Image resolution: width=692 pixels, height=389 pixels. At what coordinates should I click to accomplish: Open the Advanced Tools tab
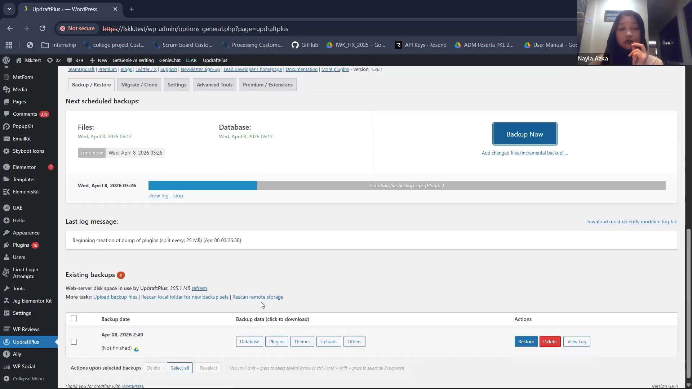214,85
